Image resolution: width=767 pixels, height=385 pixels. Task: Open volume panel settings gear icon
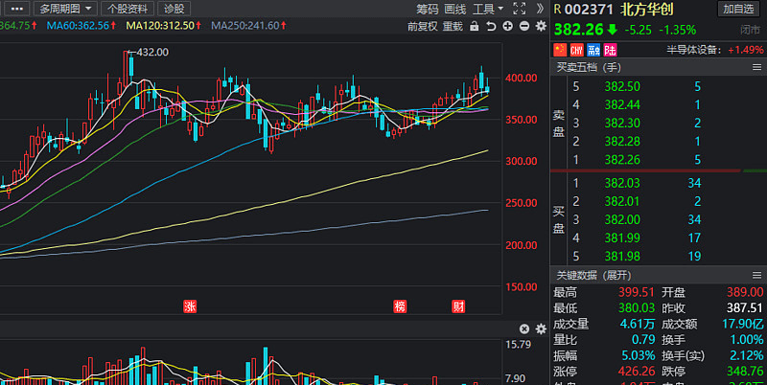541,328
